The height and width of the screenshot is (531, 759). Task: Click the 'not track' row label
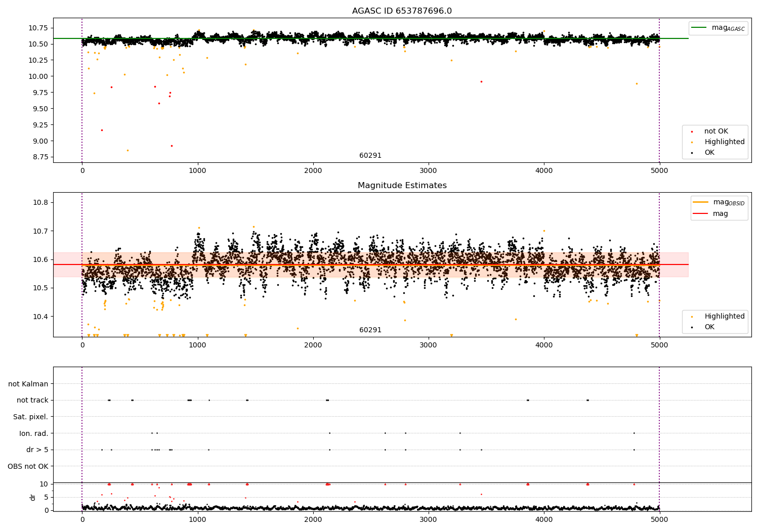click(x=32, y=401)
